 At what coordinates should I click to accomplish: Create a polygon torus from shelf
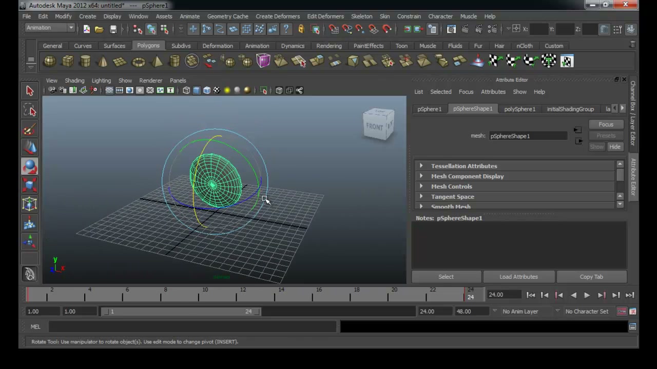click(138, 61)
